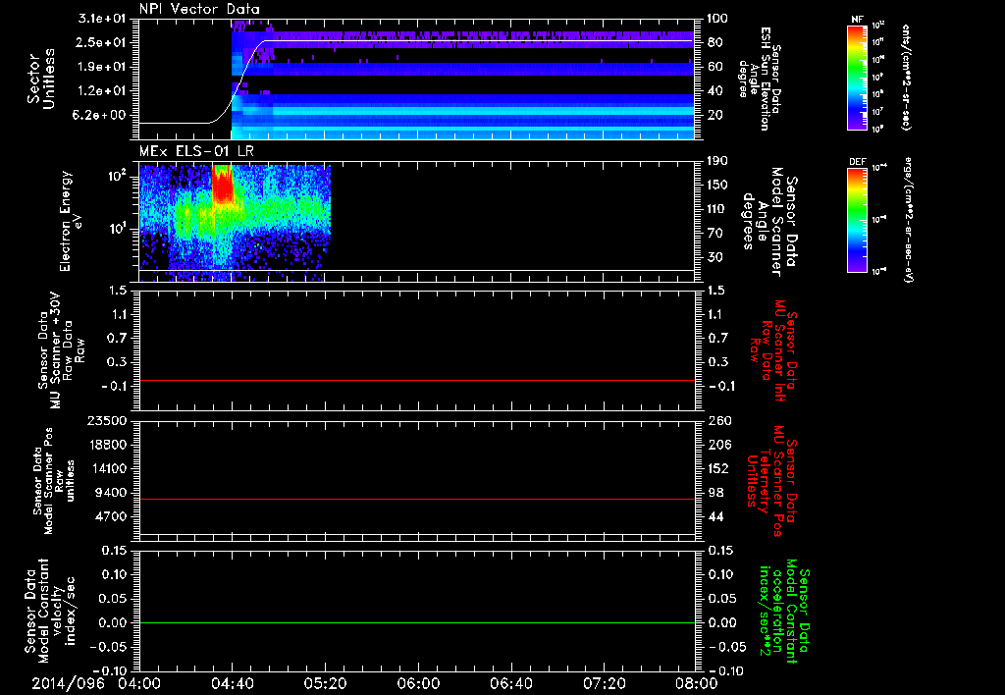Viewport: 1005px width, 695px height.
Task: Click the 1.2e+01 Sector axis tick value
Action: pos(102,91)
